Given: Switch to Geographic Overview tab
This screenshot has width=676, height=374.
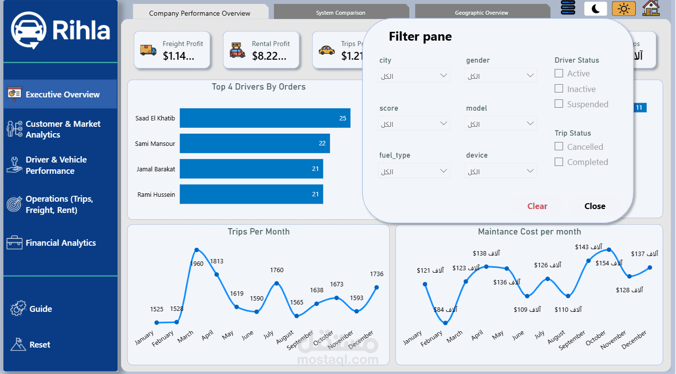Looking at the screenshot, I should pyautogui.click(x=482, y=12).
